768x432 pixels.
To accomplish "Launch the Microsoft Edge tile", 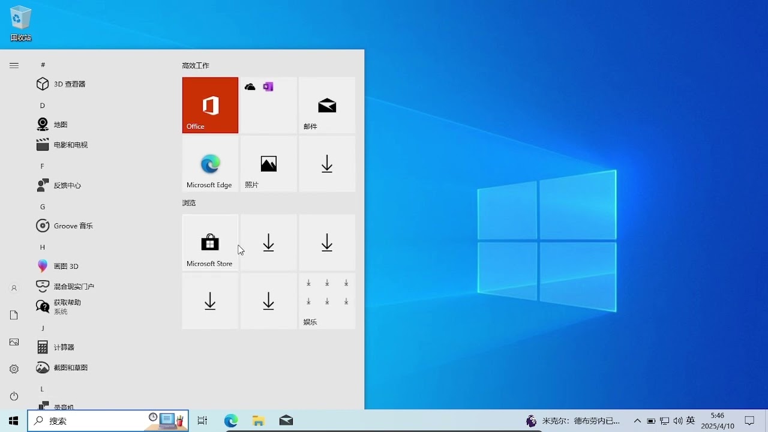I will (x=210, y=164).
